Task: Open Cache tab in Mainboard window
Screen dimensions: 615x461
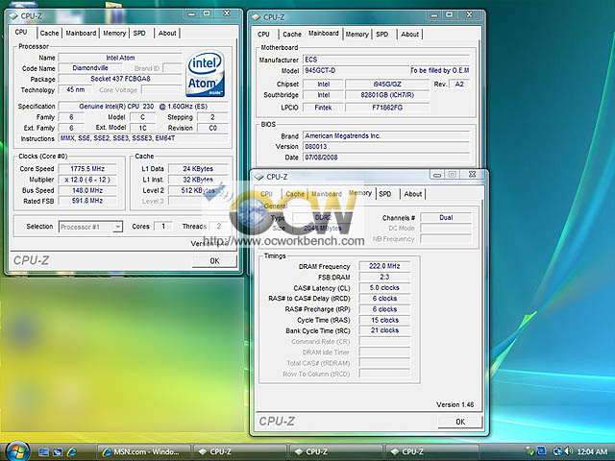Action: 292,35
